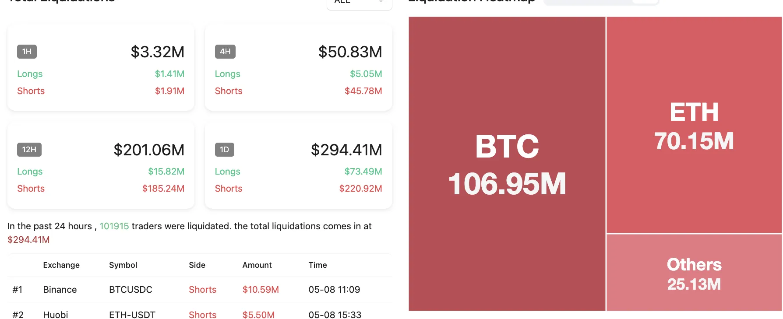Click the Others 25.13M heatmap tile
The height and width of the screenshot is (319, 783).
coord(694,273)
